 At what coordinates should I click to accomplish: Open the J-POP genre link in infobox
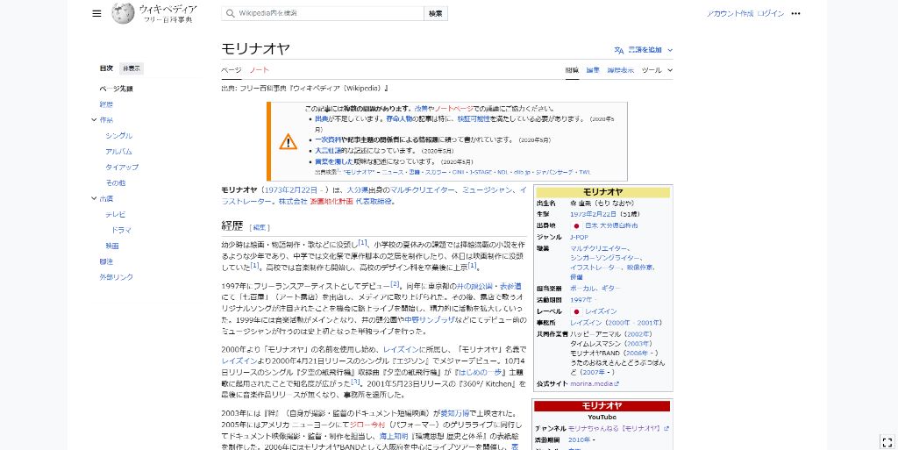point(580,237)
